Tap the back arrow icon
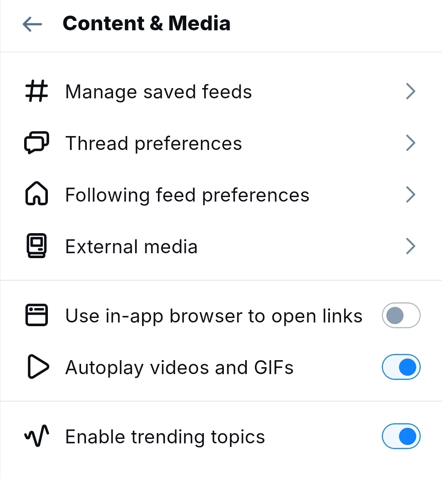 (x=32, y=24)
